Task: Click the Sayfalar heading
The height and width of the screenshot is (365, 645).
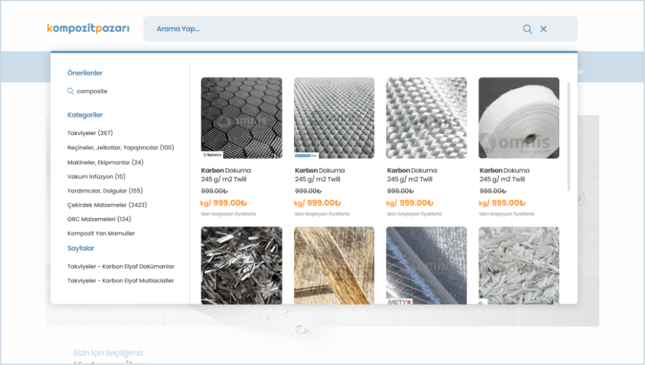Action: (81, 248)
